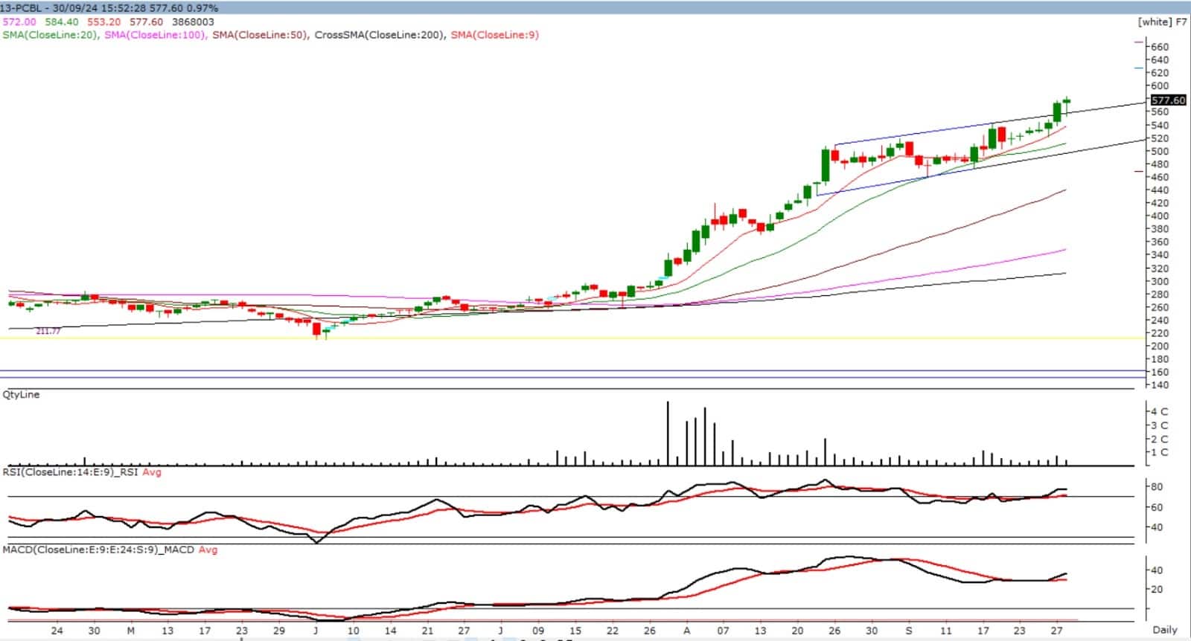Click the 211.77 low price label
The height and width of the screenshot is (641, 1191).
pos(48,332)
